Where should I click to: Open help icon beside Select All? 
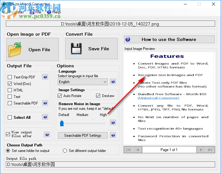(x=45, y=117)
